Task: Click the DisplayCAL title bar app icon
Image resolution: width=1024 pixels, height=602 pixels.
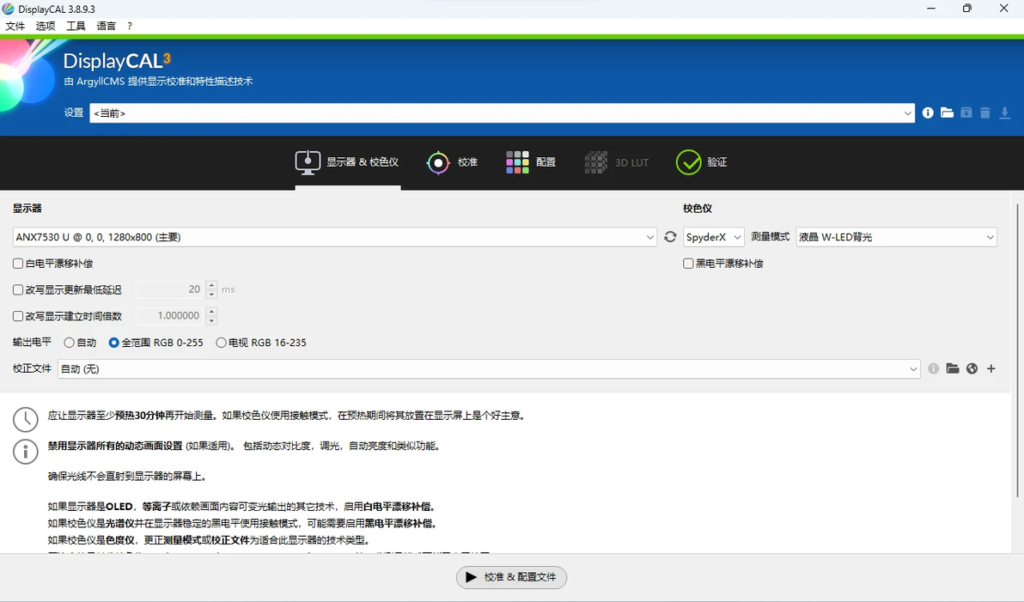Action: 9,9
